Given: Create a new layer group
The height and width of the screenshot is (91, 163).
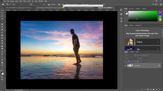Looking at the screenshot, I should point(154,89).
